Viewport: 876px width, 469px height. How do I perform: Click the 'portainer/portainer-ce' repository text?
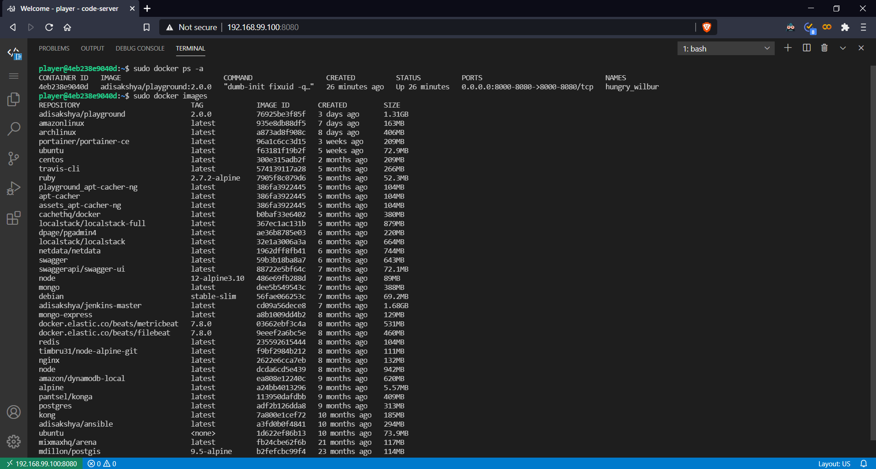[84, 141]
